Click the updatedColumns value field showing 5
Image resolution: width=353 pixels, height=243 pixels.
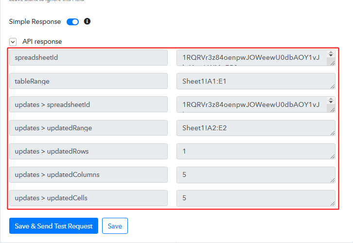click(x=256, y=175)
